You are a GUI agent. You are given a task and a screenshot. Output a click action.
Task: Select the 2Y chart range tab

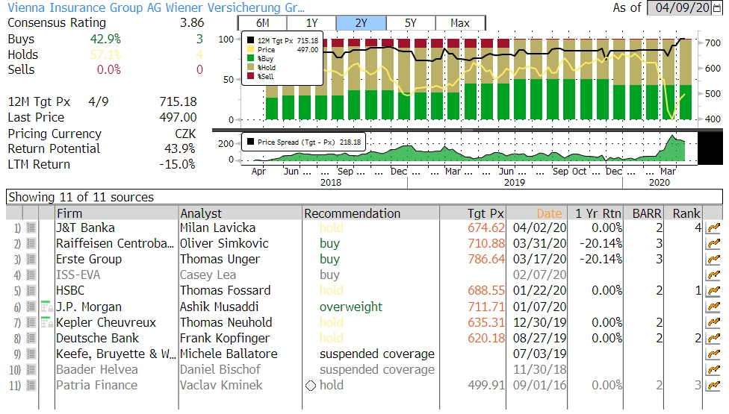coord(362,22)
